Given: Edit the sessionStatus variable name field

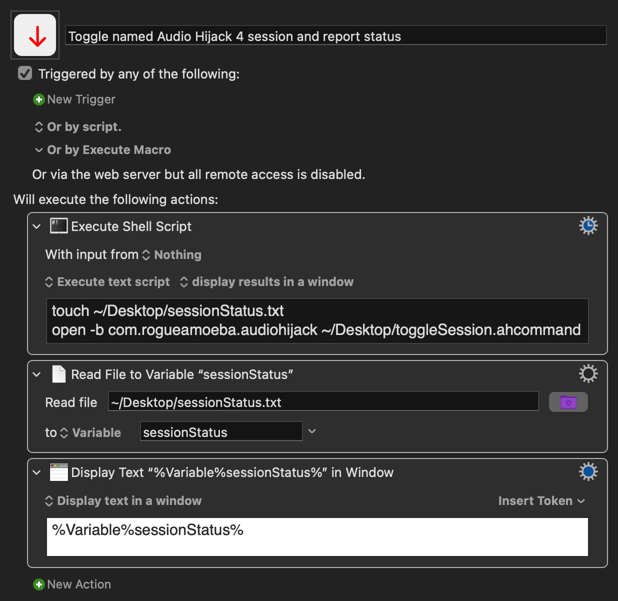Looking at the screenshot, I should tap(221, 431).
